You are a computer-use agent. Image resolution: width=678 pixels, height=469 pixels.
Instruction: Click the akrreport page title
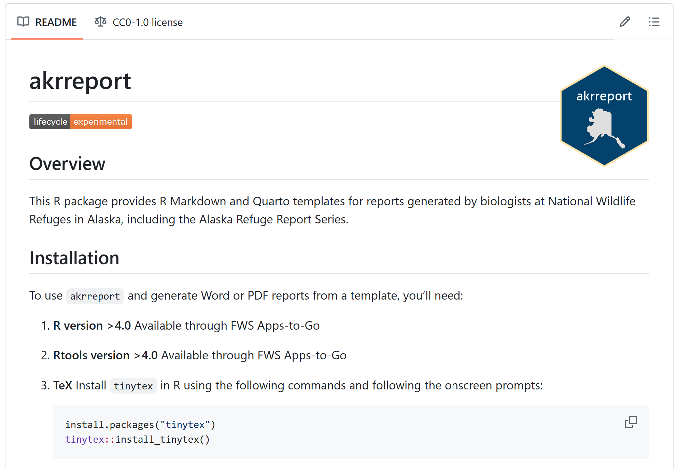80,81
